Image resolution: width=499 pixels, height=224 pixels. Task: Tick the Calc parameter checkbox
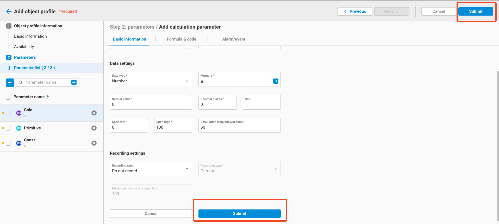point(8,113)
